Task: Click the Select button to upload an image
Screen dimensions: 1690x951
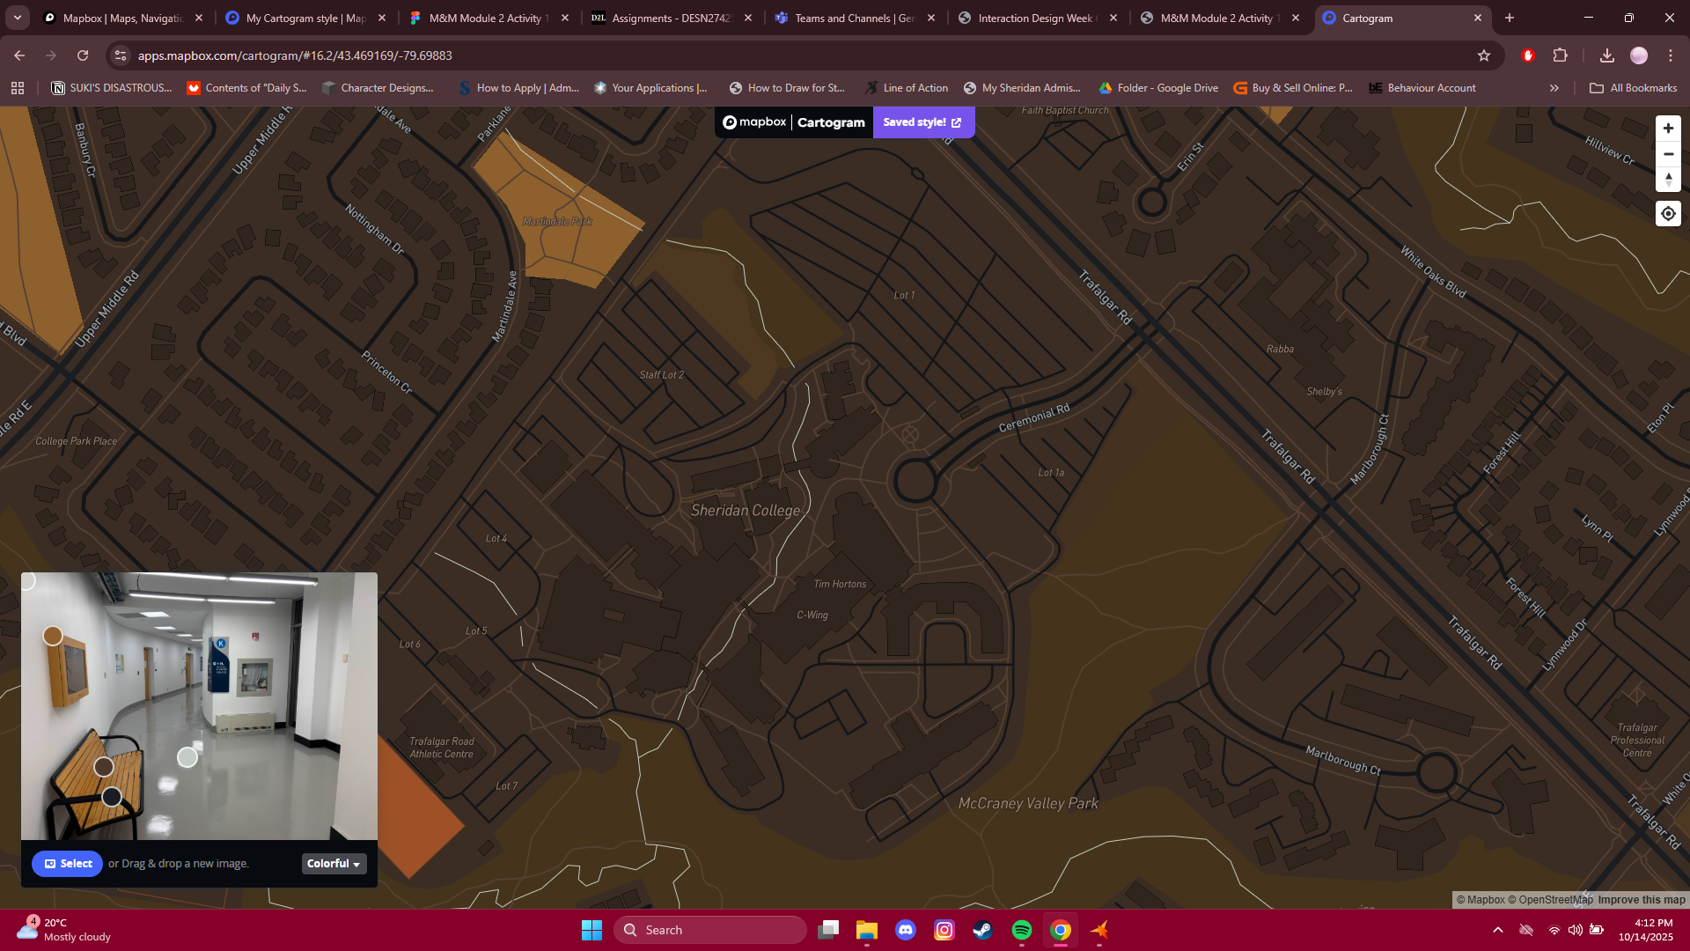Action: pyautogui.click(x=67, y=864)
